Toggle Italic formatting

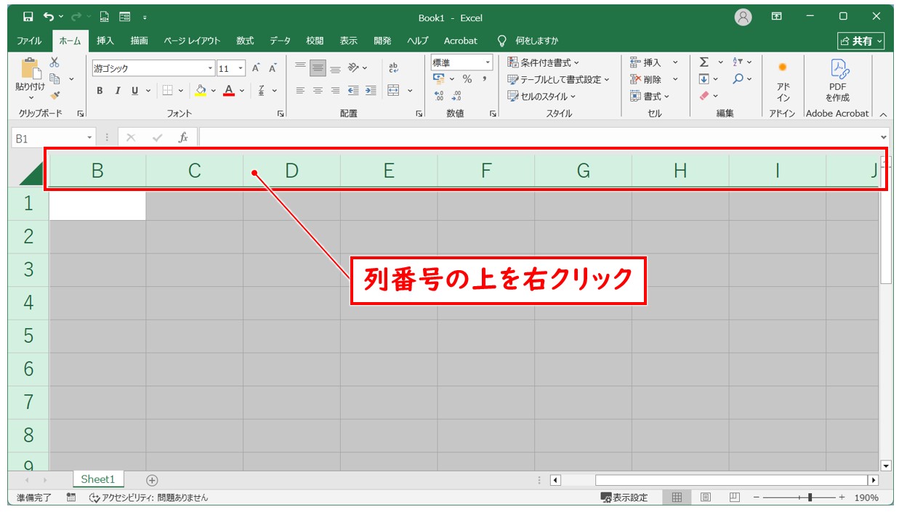click(117, 91)
